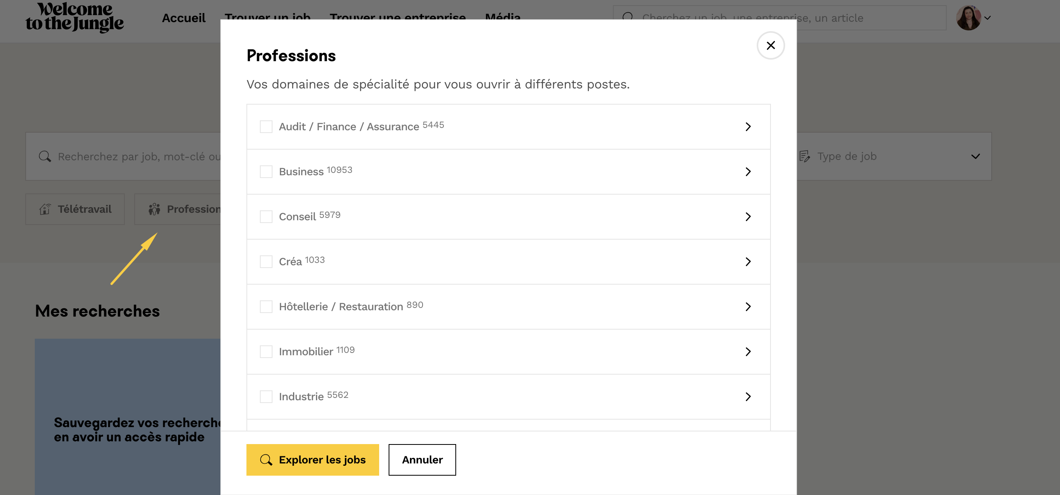This screenshot has width=1060, height=495.
Task: Close the Professions dialog with the X
Action: pyautogui.click(x=770, y=45)
